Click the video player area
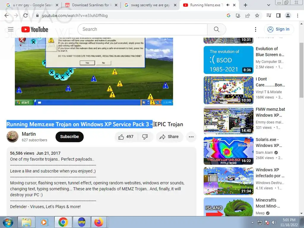This screenshot has height=228, width=304. (94, 72)
